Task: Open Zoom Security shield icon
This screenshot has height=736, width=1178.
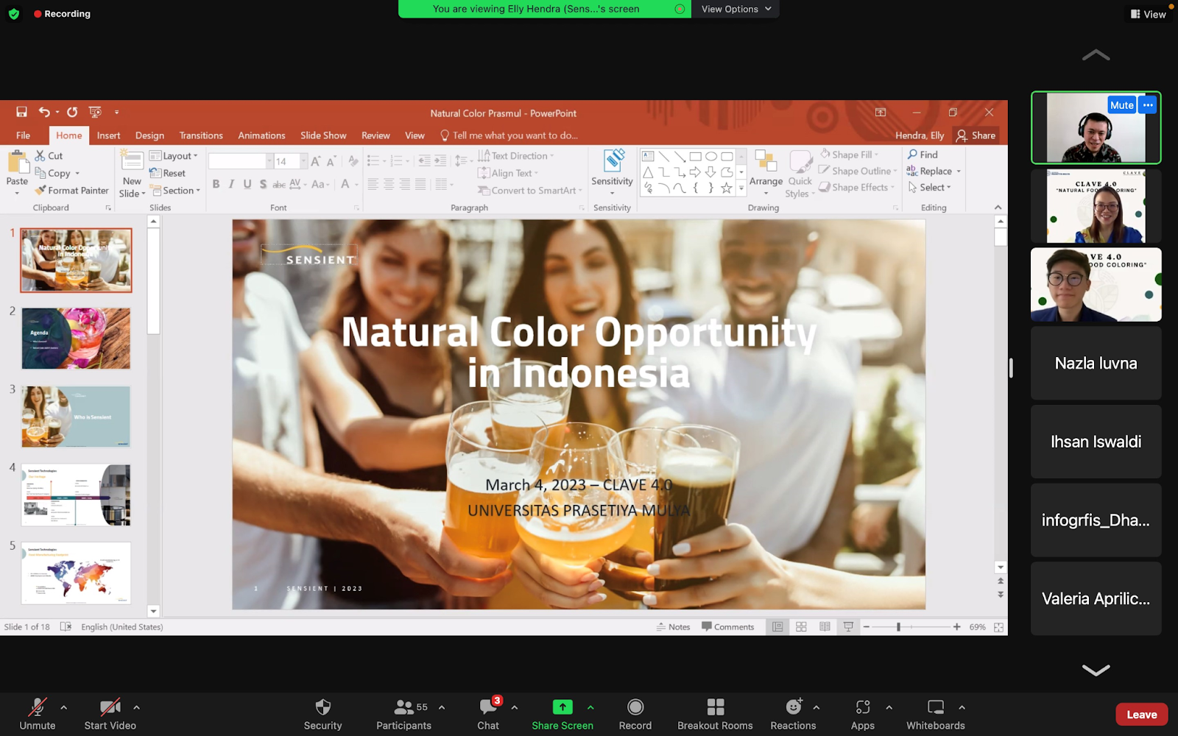Action: click(x=322, y=707)
